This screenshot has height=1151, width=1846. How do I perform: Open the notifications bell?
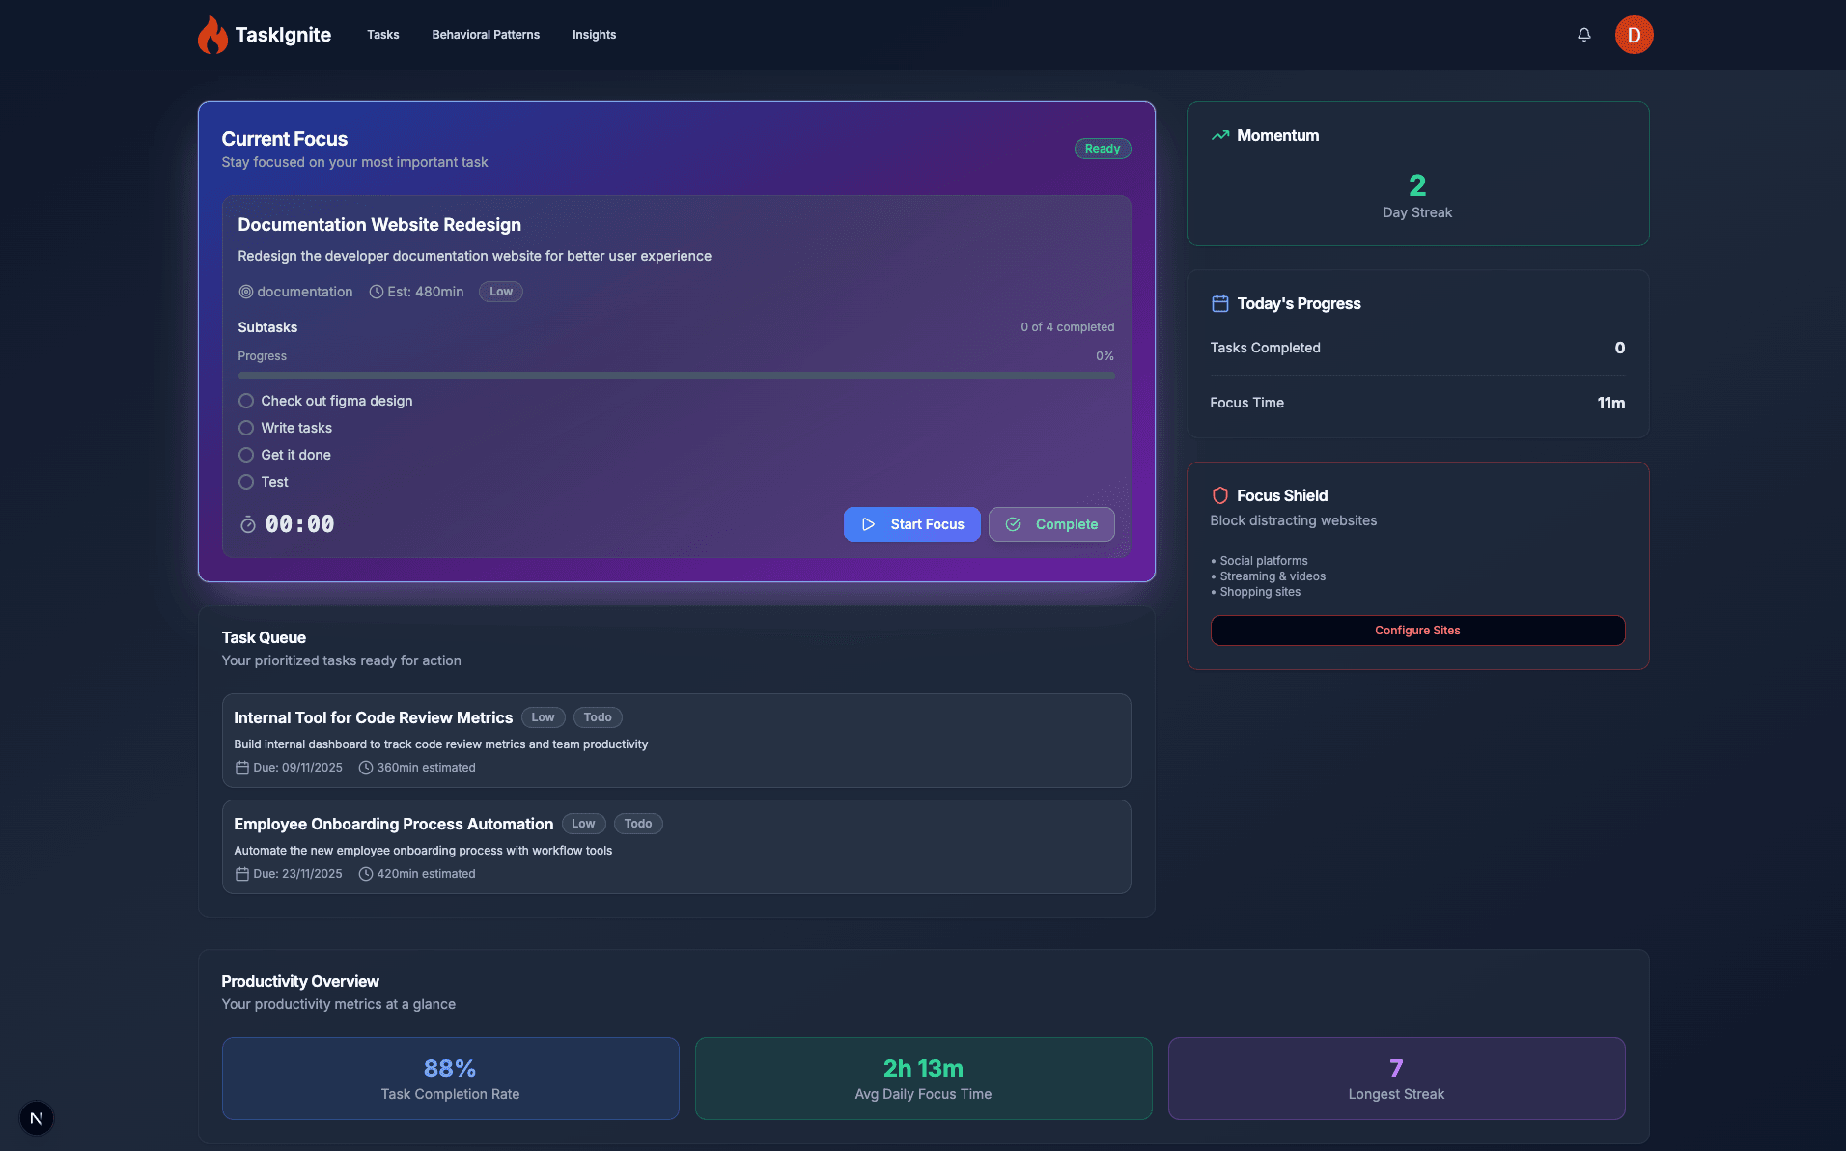[x=1584, y=35]
